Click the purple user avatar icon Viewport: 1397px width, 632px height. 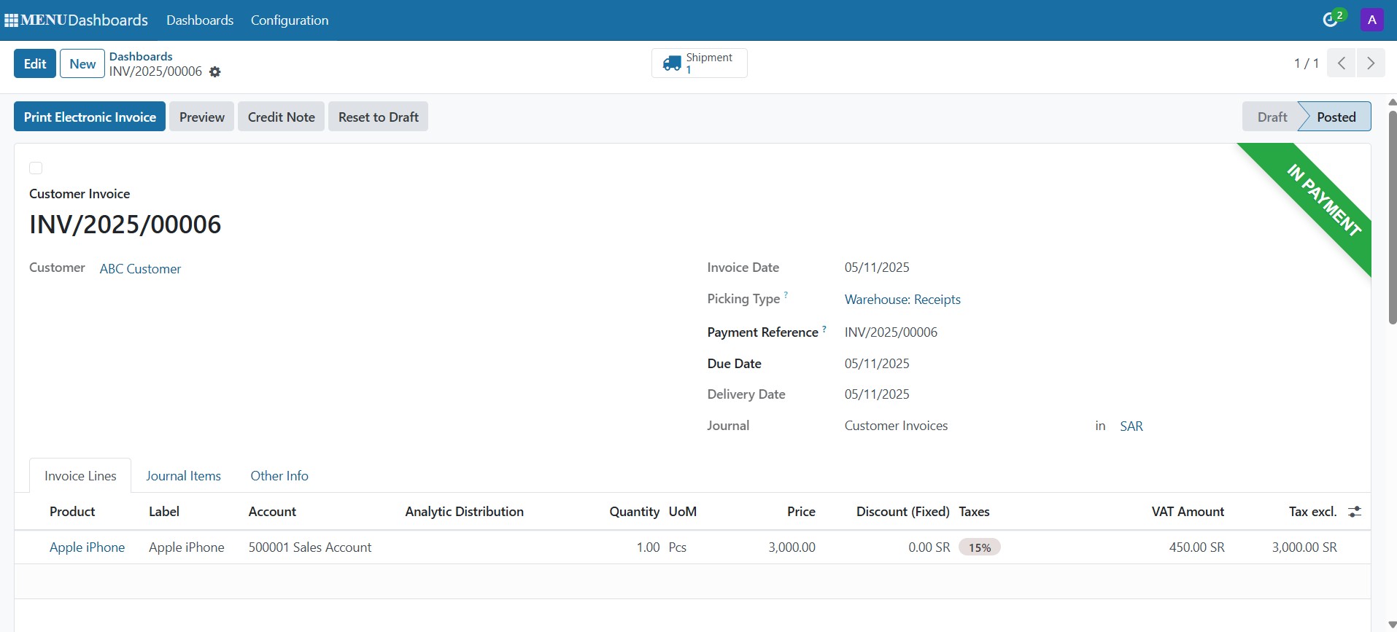click(1371, 20)
